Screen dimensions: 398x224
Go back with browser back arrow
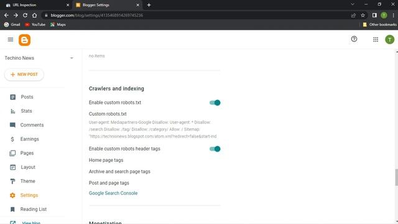(6, 15)
